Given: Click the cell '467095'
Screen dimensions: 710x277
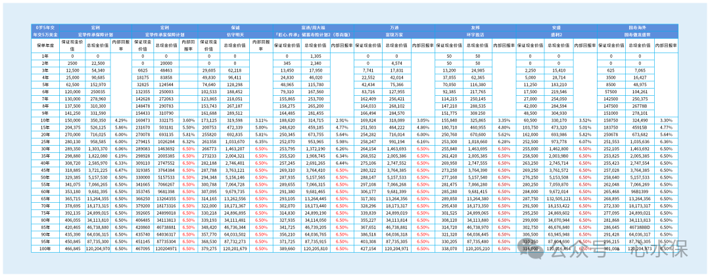Looking at the screenshot, I should tap(142, 249).
